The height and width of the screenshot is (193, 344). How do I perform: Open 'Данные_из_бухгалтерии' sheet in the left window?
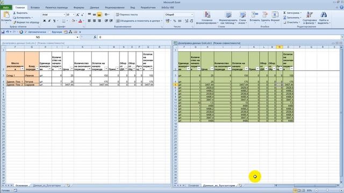tap(47, 185)
